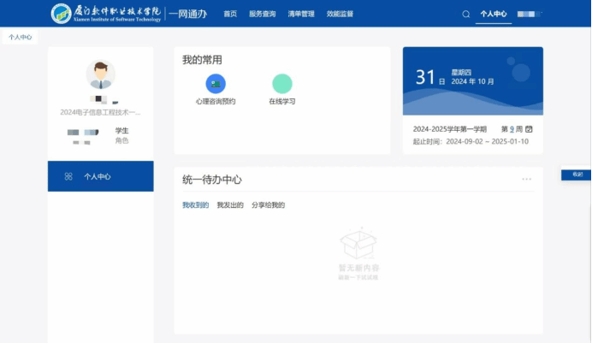Screen dimensions: 592x343
Task: Open 效能监督 in top navigation
Action: pos(340,14)
